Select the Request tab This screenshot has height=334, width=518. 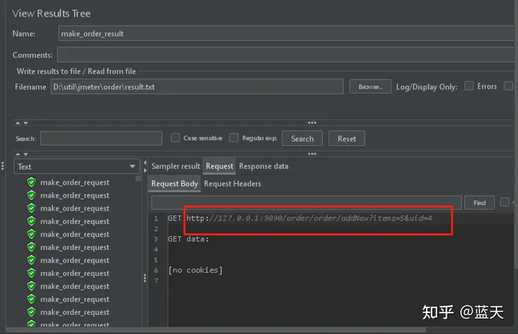coord(219,166)
